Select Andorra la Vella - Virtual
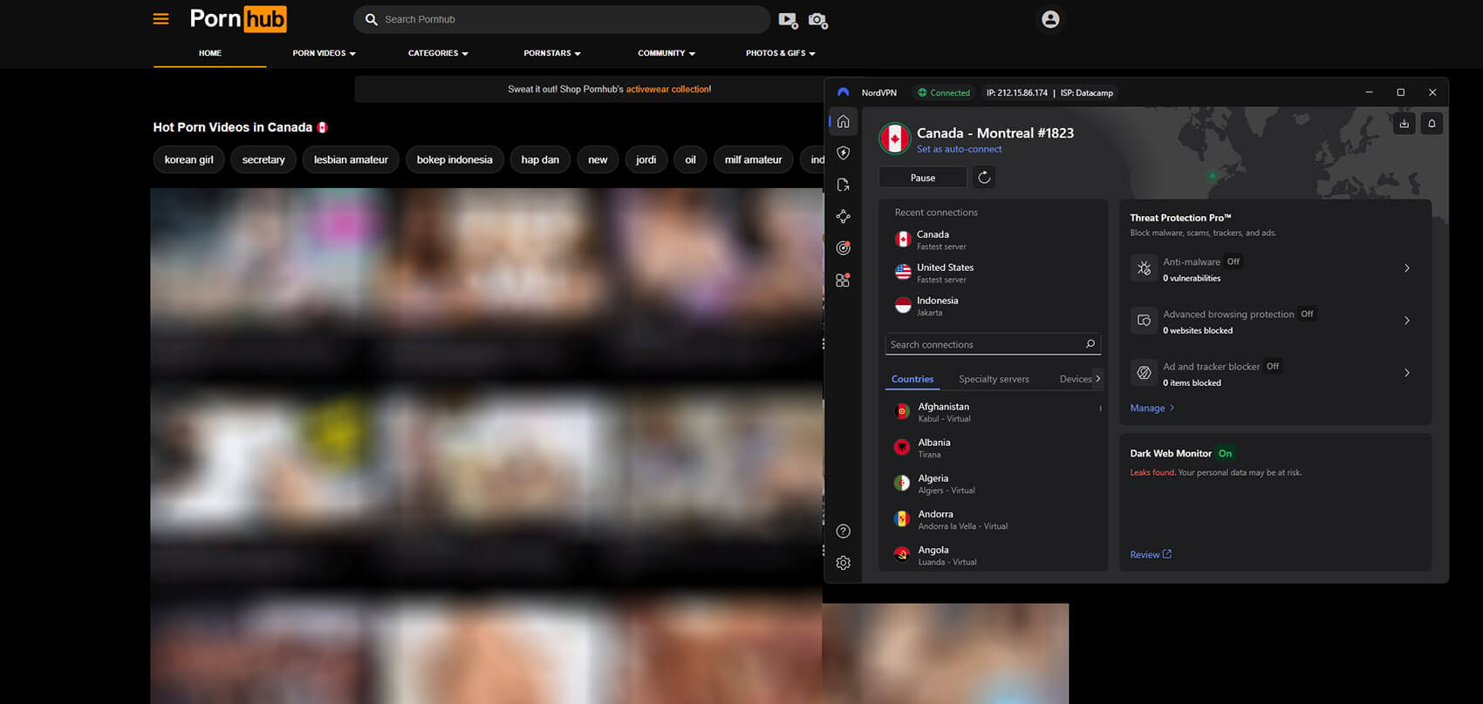This screenshot has height=704, width=1483. [993, 519]
